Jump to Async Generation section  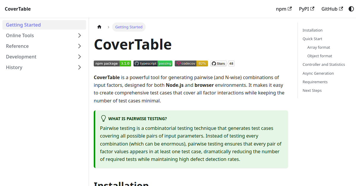(318, 73)
